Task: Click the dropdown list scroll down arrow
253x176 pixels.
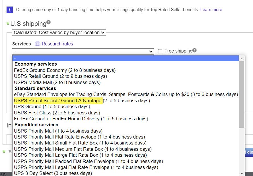Action: coord(242,173)
